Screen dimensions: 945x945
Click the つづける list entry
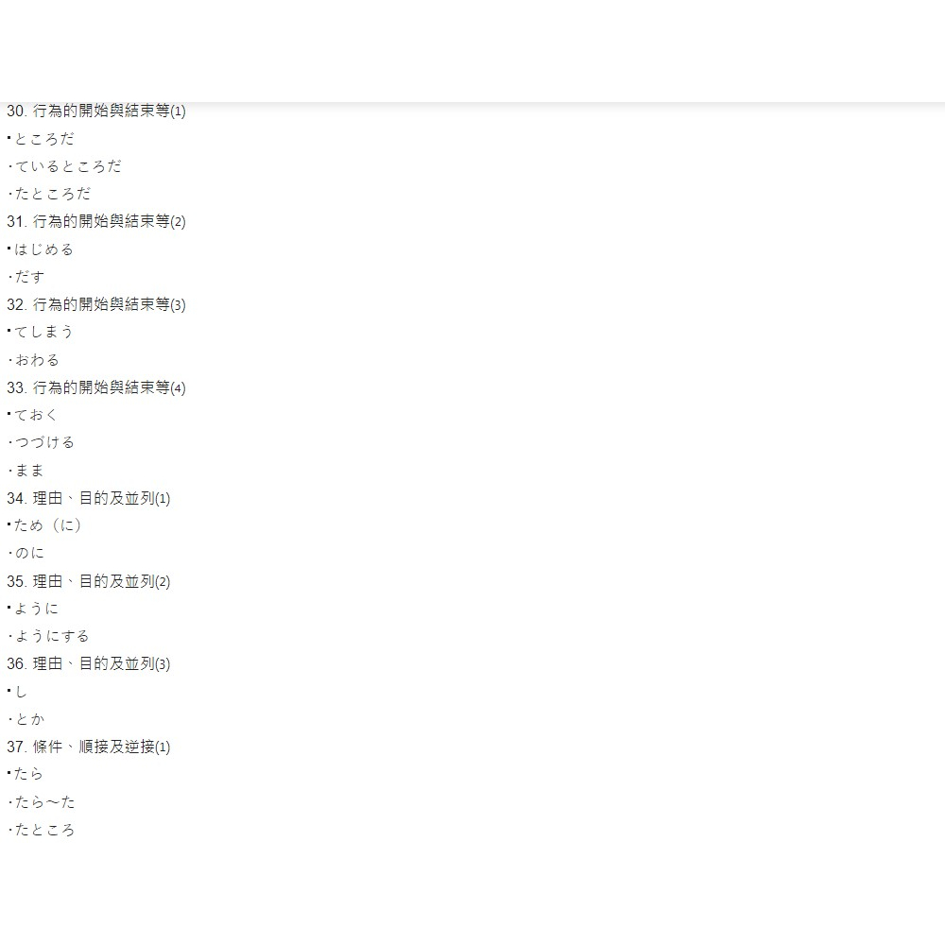[45, 442]
